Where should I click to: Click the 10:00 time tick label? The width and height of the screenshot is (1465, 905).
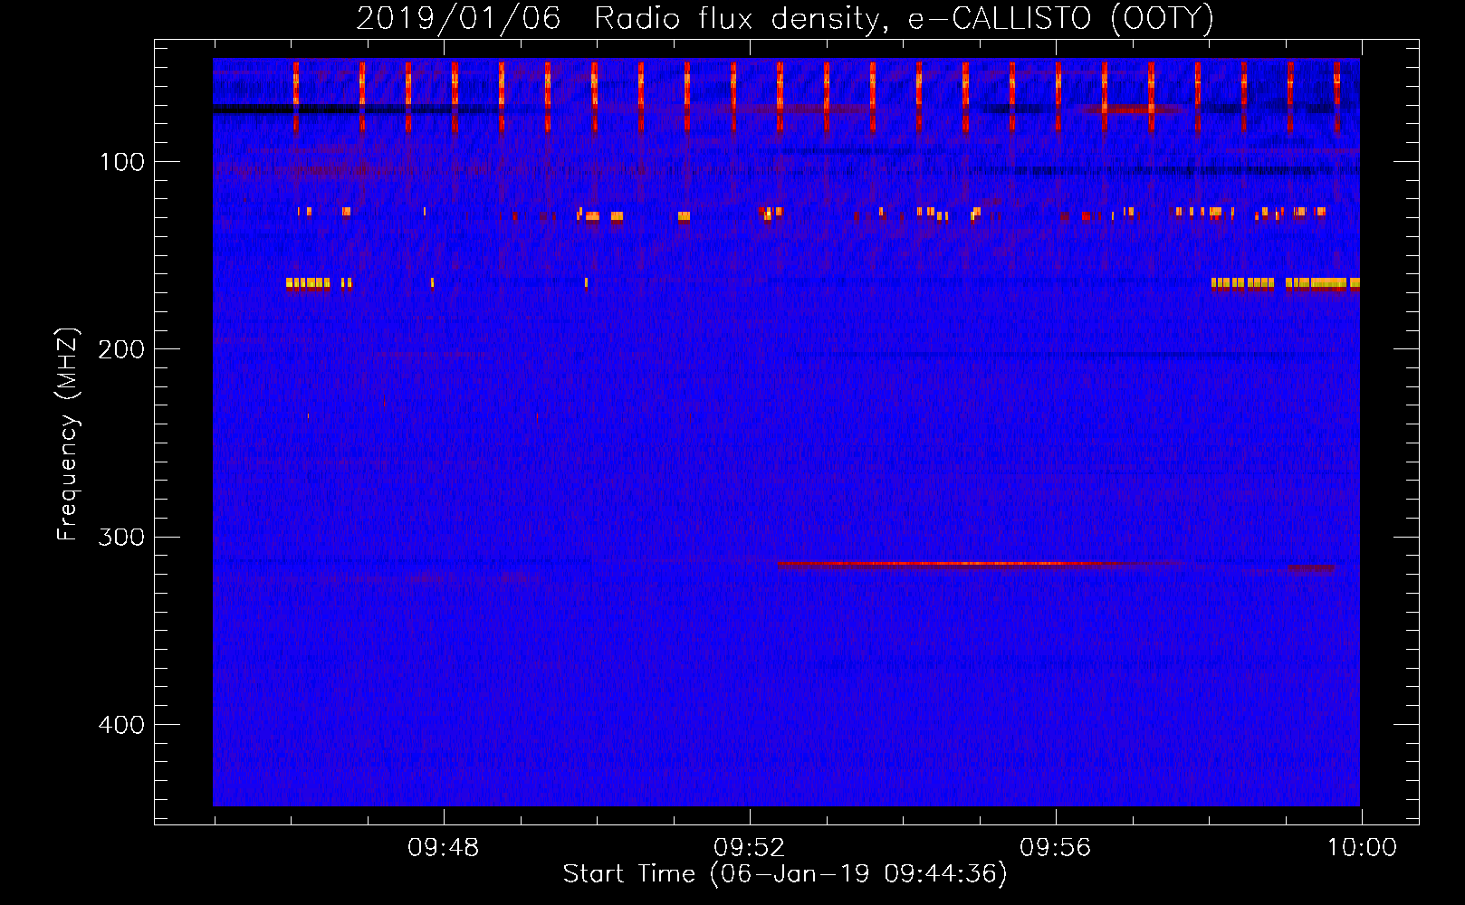click(1362, 848)
